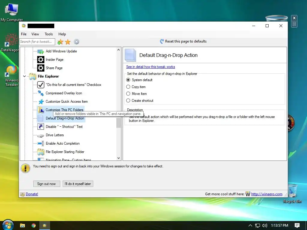Open the Help menu
The width and height of the screenshot is (307, 230).
[62, 34]
